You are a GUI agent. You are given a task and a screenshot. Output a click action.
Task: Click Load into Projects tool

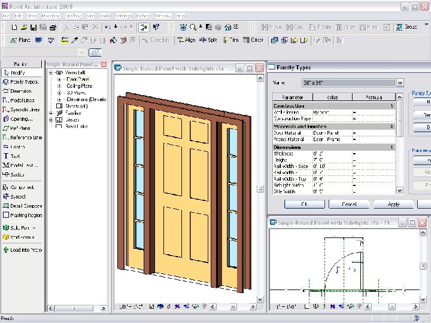(x=25, y=250)
